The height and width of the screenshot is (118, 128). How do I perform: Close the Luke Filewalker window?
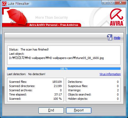pyautogui.click(x=120, y=3)
